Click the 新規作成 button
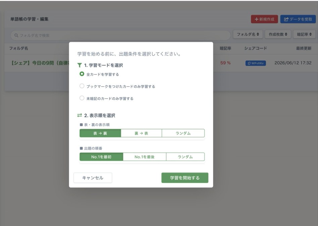318x226 pixels. tap(264, 19)
